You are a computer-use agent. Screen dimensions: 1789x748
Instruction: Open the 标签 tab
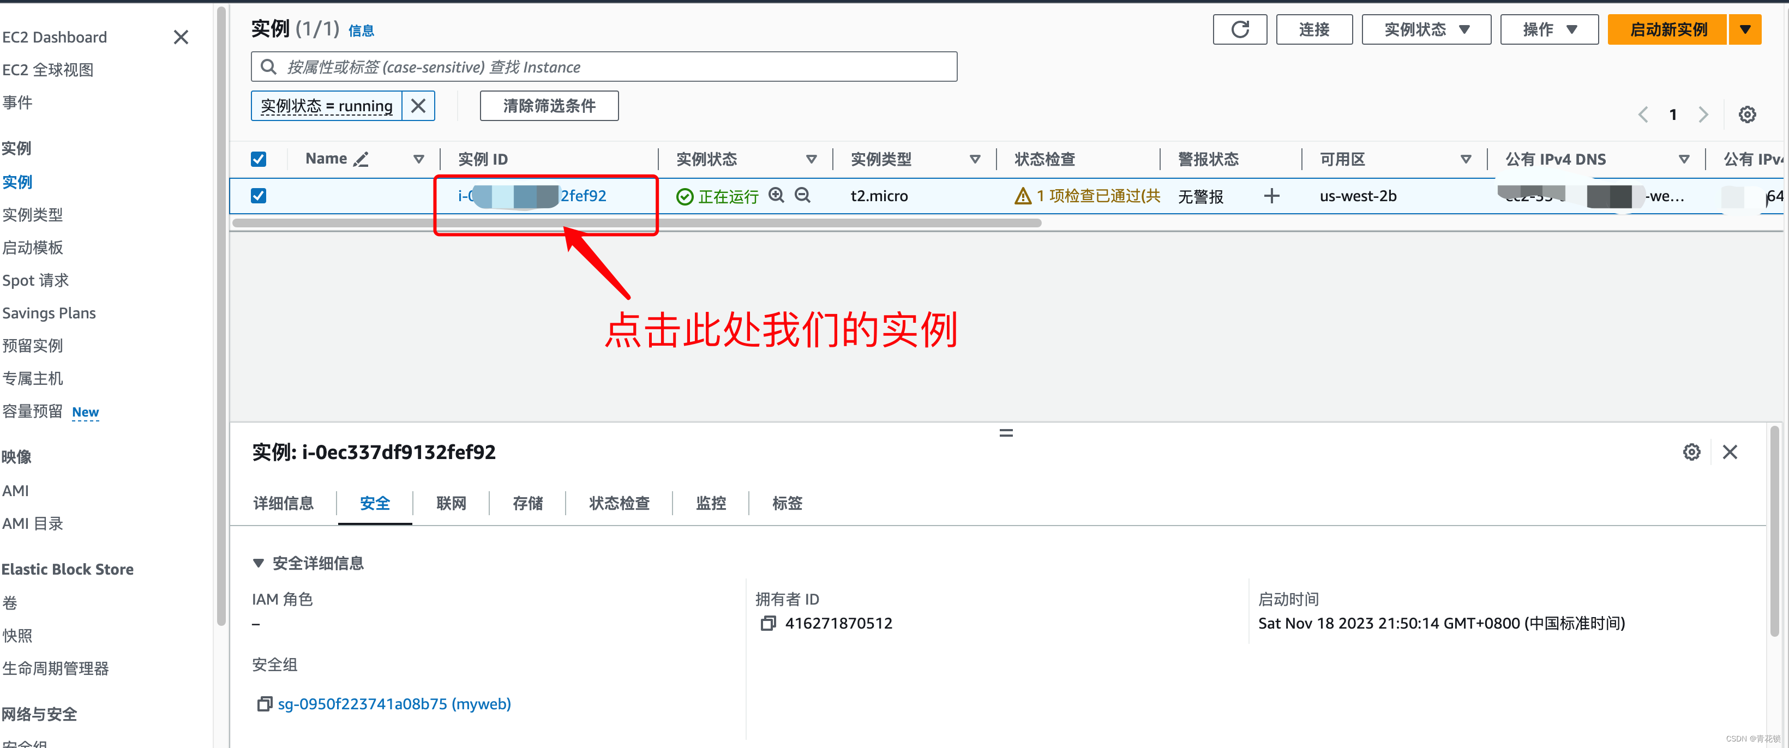(x=787, y=503)
